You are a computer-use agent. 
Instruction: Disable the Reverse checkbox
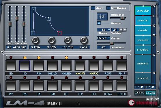[x=99, y=23]
